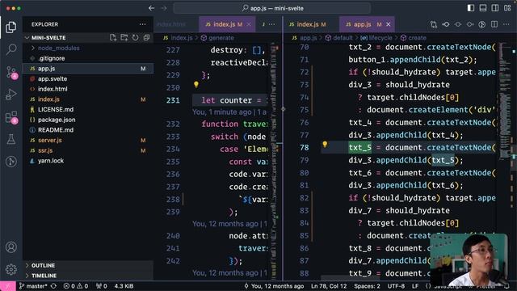Open the Explorer view in activity bar
This screenshot has height=291, width=517.
[x=11, y=27]
